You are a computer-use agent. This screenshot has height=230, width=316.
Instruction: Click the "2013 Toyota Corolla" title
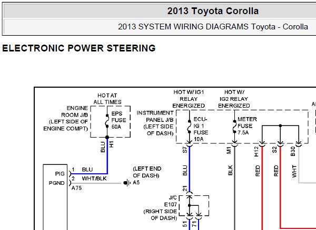pos(213,11)
